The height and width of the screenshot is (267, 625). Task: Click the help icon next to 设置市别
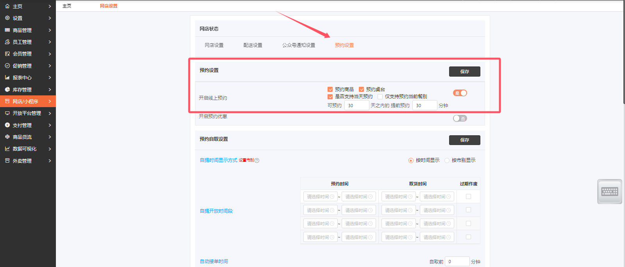coord(257,160)
